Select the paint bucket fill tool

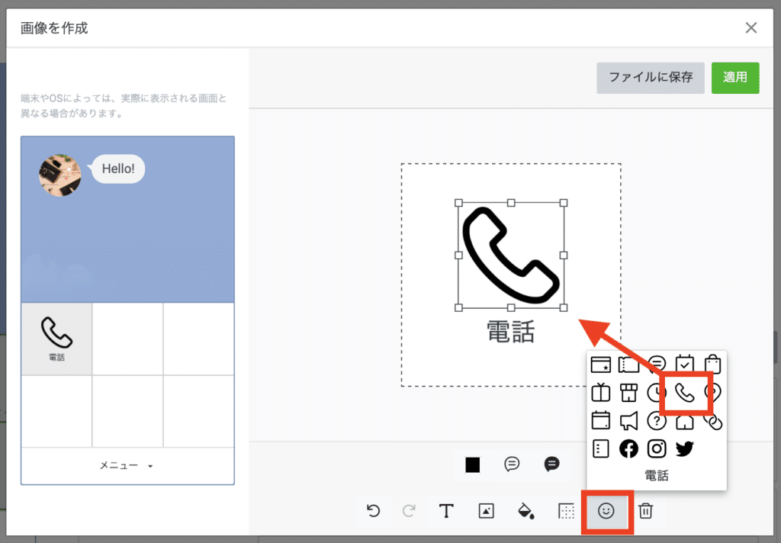(526, 512)
